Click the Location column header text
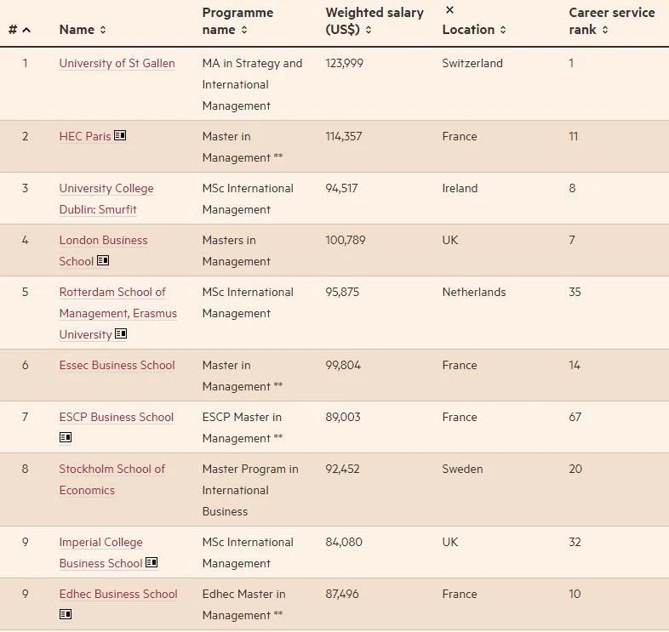669x632 pixels. pos(468,30)
